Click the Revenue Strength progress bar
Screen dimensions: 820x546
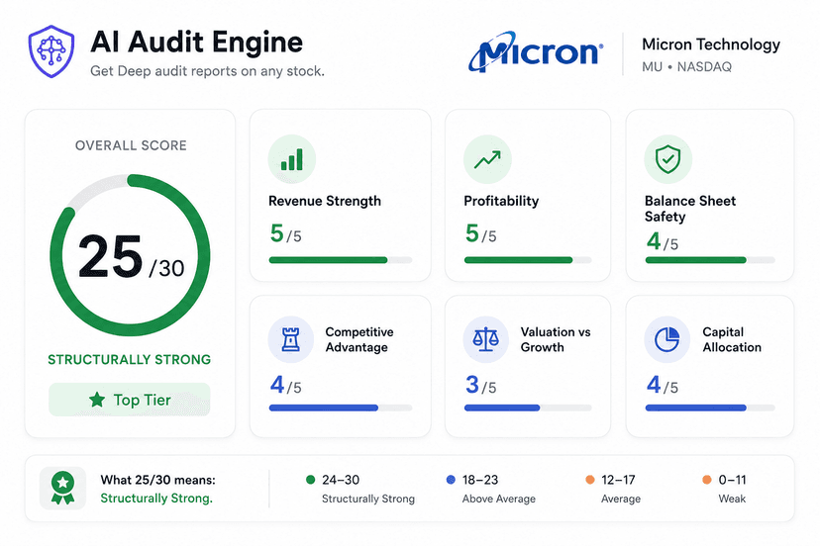coord(341,260)
